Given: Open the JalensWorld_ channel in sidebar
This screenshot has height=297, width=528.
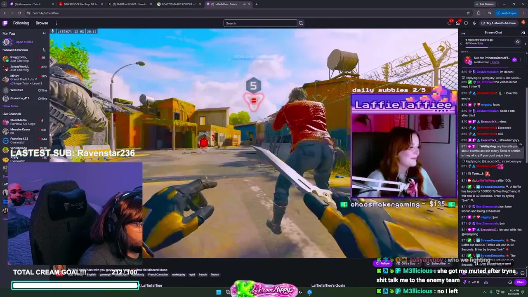Looking at the screenshot, I should 24,68.
